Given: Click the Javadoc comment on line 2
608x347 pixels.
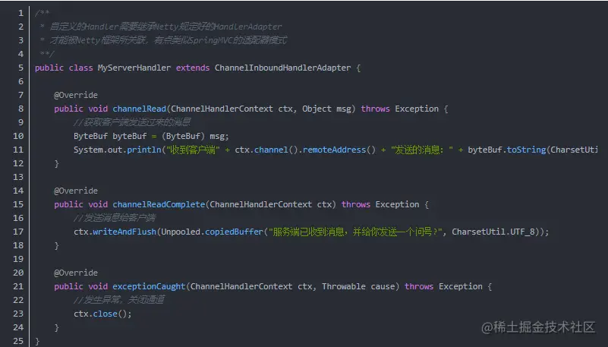Looking at the screenshot, I should (x=161, y=27).
